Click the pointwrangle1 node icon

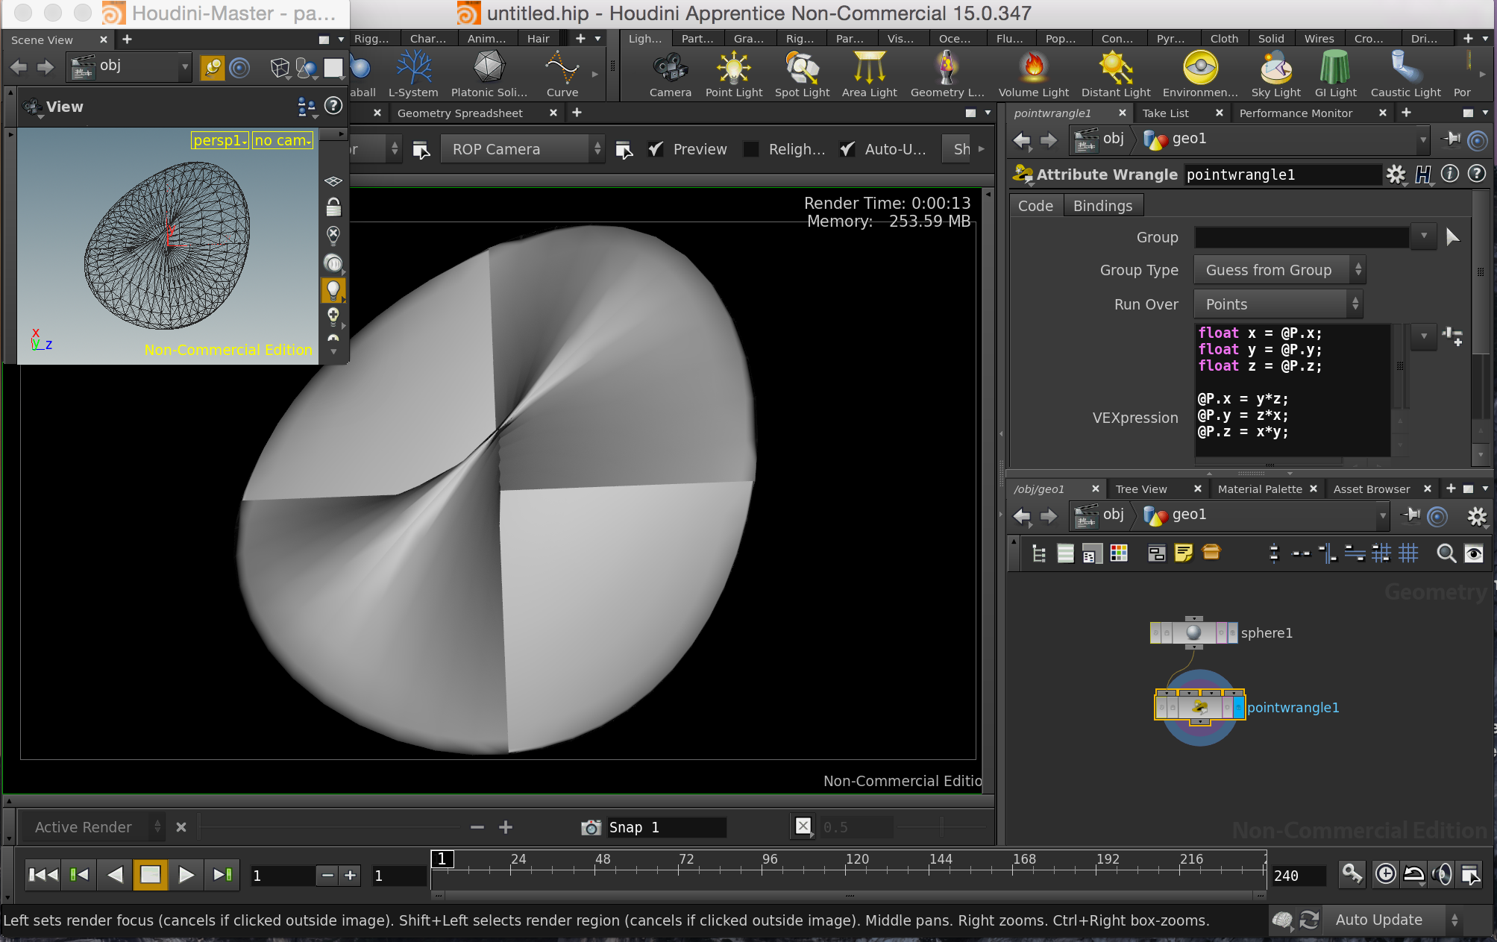pos(1200,706)
